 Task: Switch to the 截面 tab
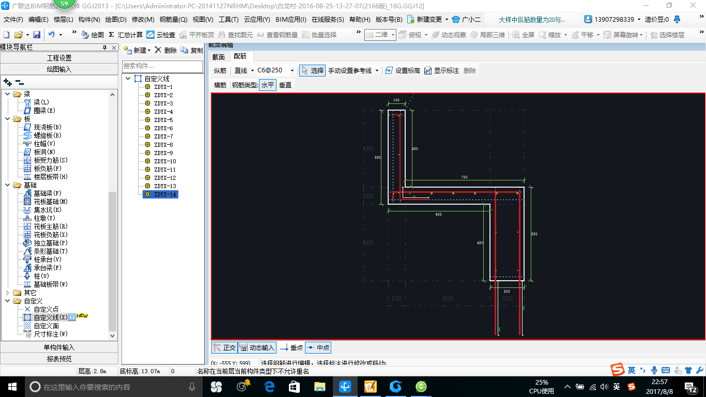tap(219, 57)
